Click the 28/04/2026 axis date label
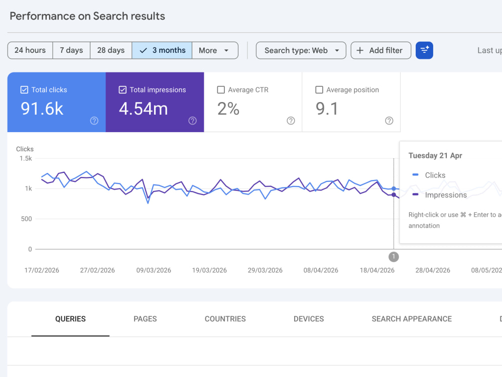 [x=433, y=270]
